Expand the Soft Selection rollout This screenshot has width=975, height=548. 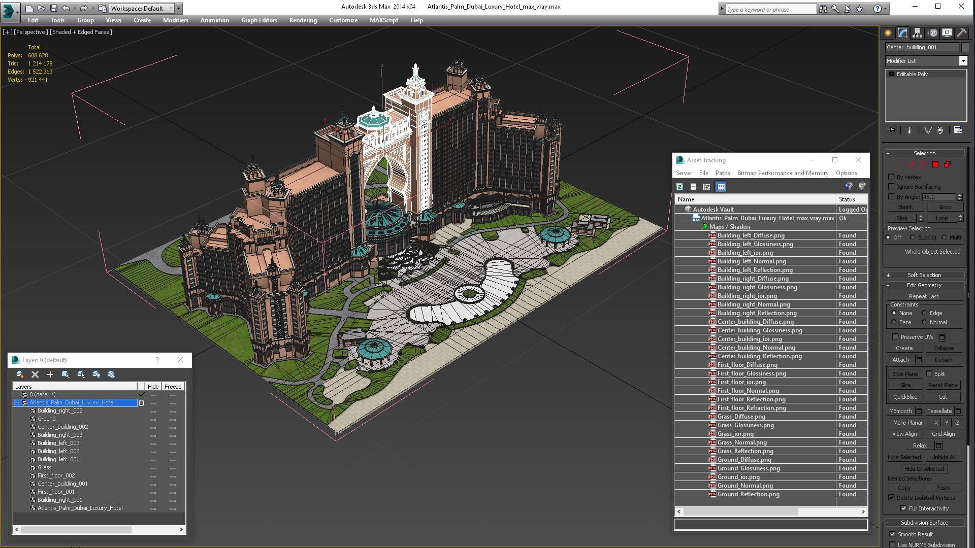924,275
